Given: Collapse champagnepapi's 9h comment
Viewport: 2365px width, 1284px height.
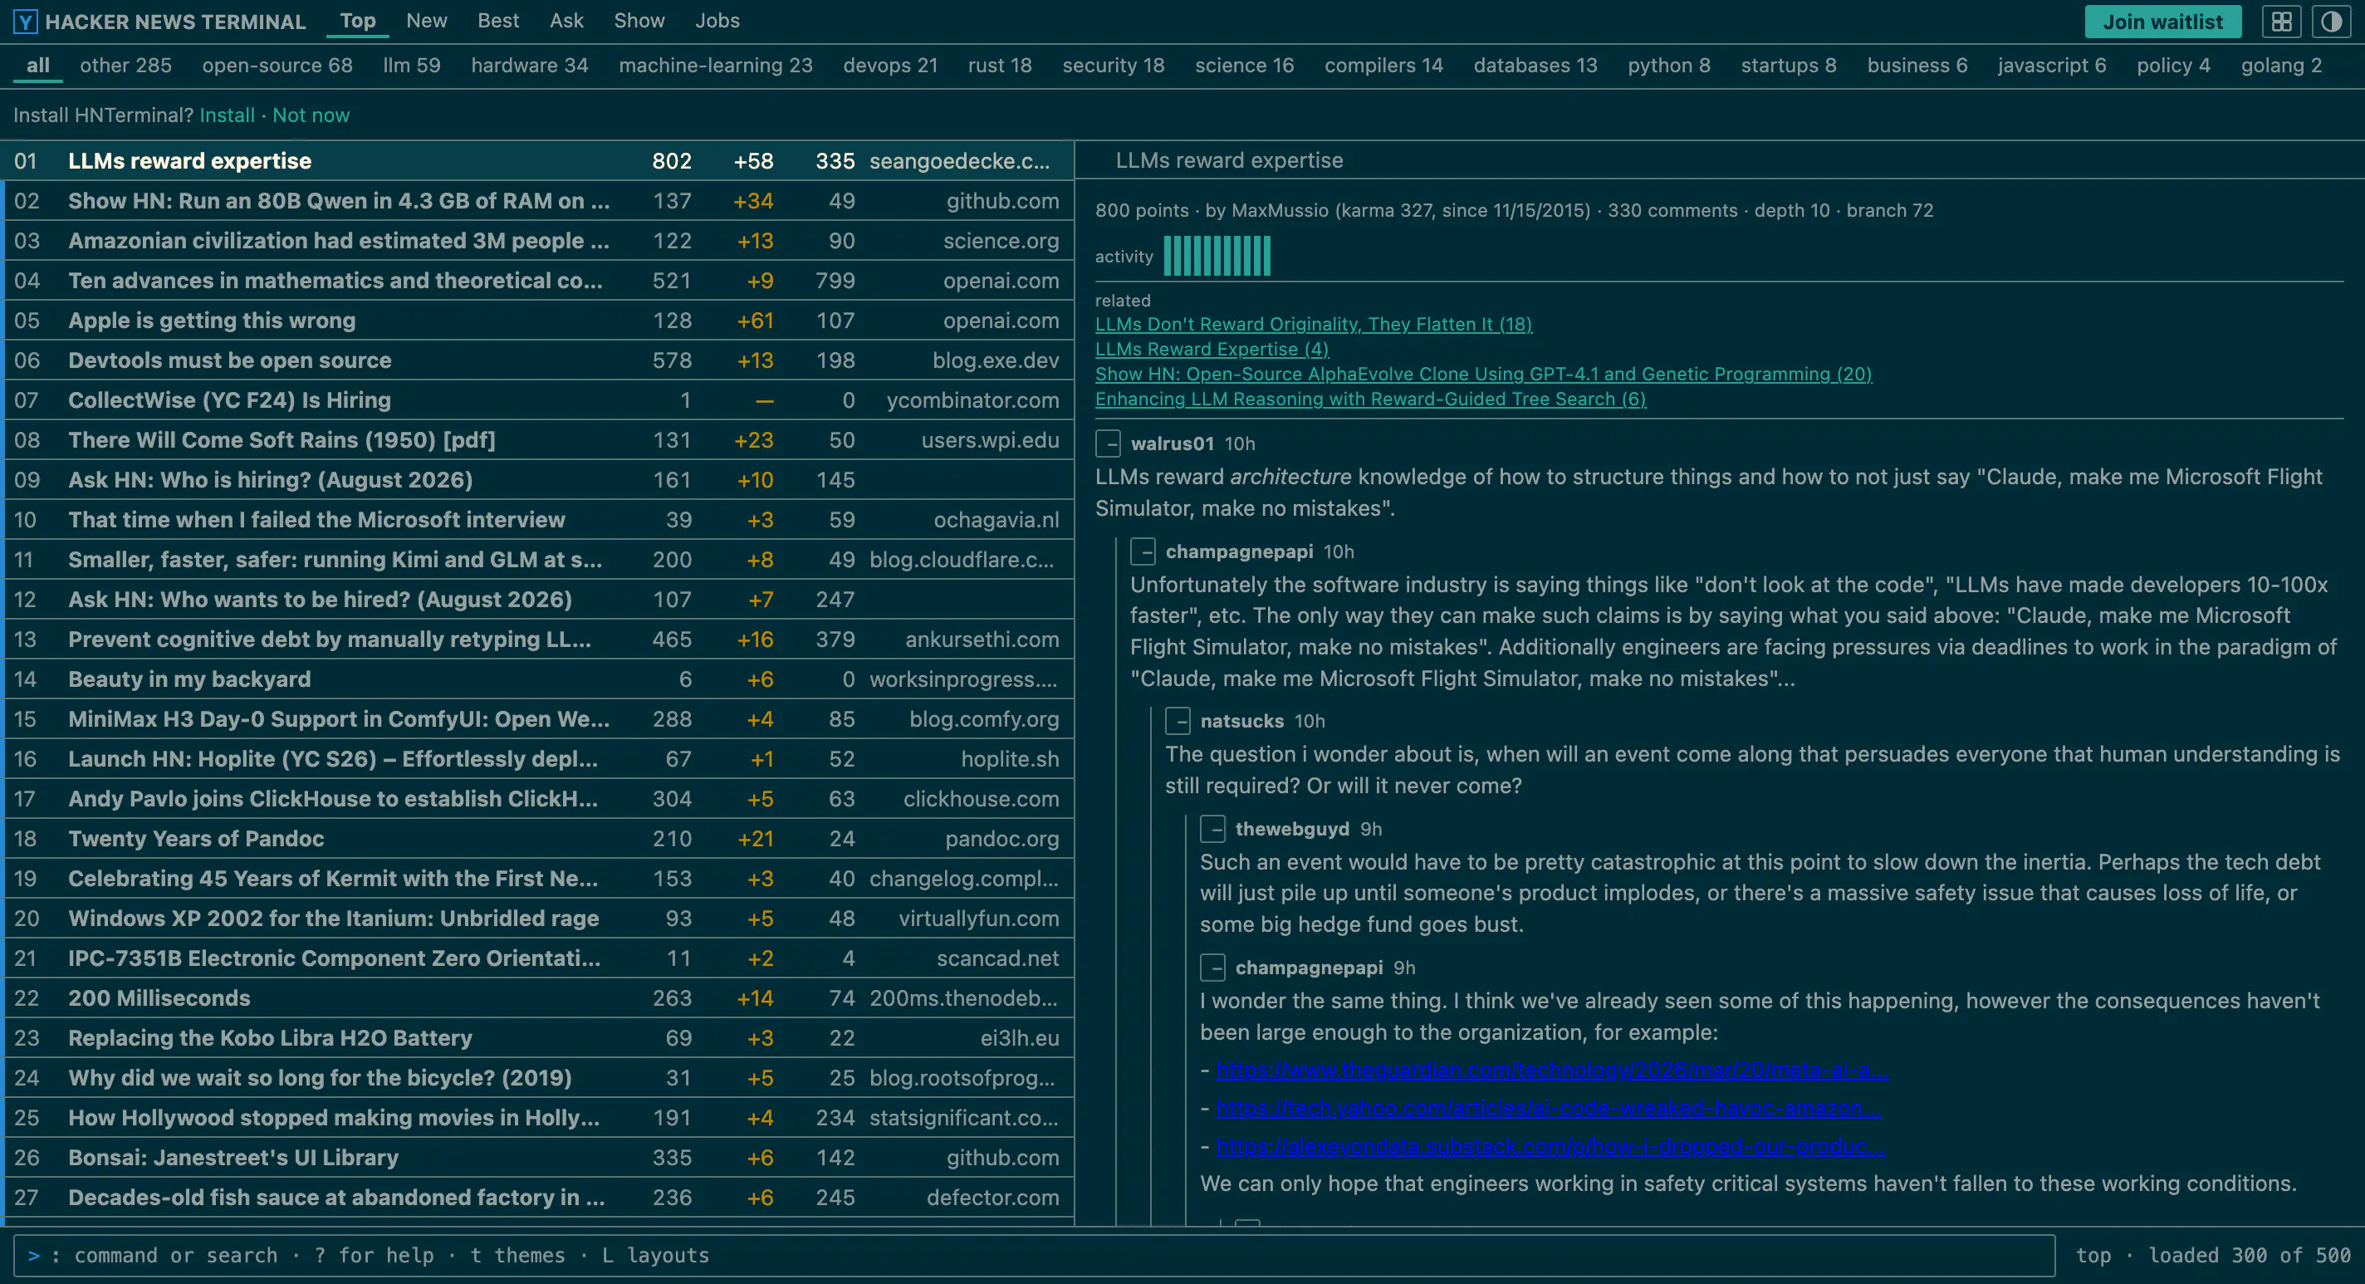Looking at the screenshot, I should pyautogui.click(x=1212, y=968).
